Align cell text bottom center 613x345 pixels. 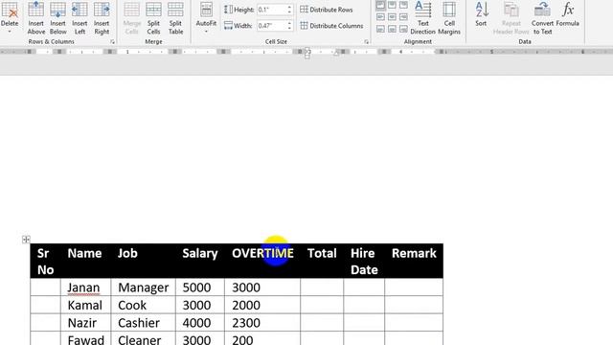coord(392,29)
